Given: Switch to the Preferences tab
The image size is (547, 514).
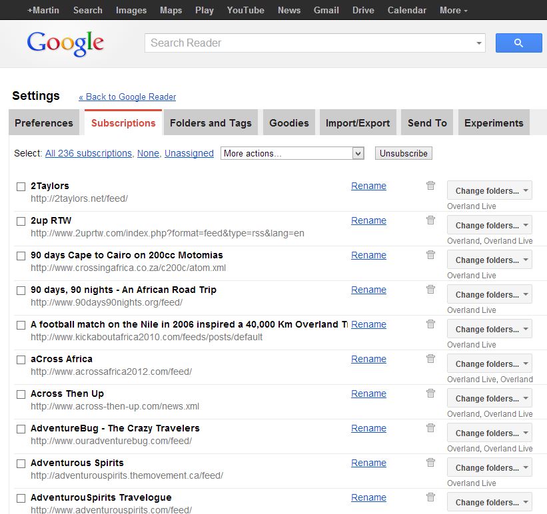Looking at the screenshot, I should (44, 123).
